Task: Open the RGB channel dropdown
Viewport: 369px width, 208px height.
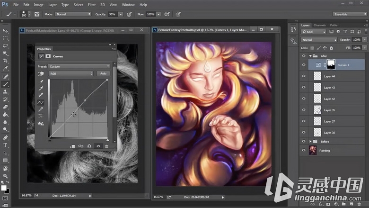Action: click(71, 74)
